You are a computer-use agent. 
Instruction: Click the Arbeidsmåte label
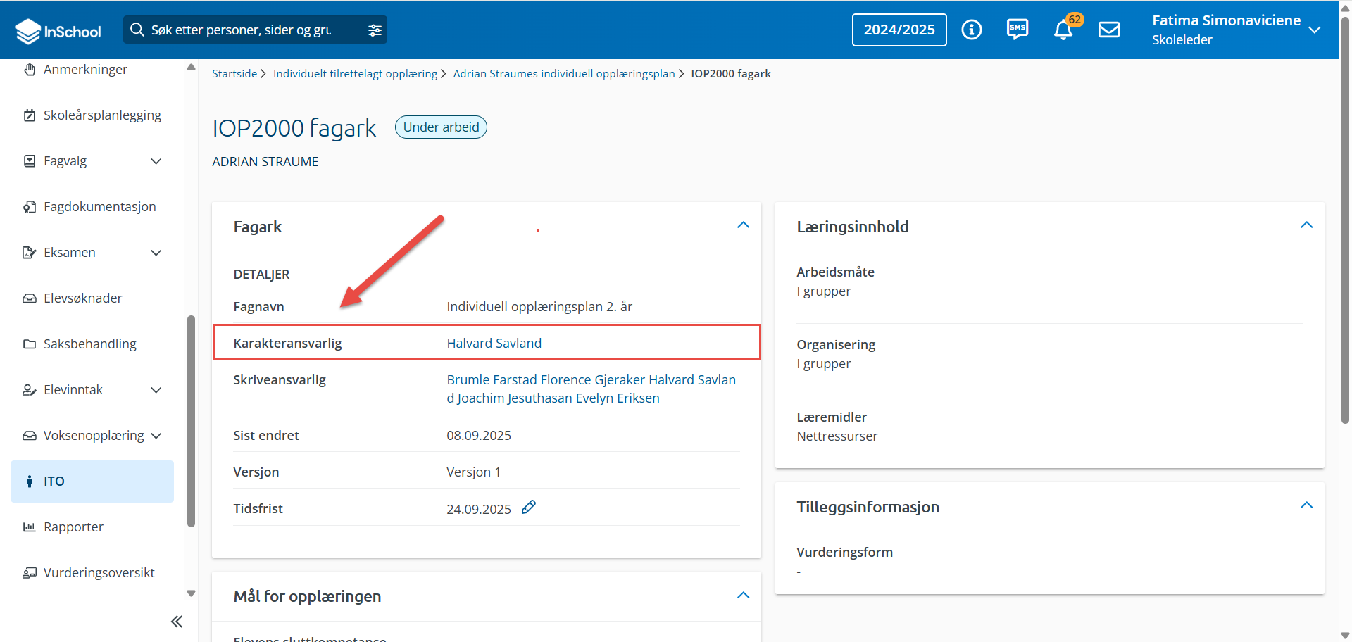pos(836,272)
